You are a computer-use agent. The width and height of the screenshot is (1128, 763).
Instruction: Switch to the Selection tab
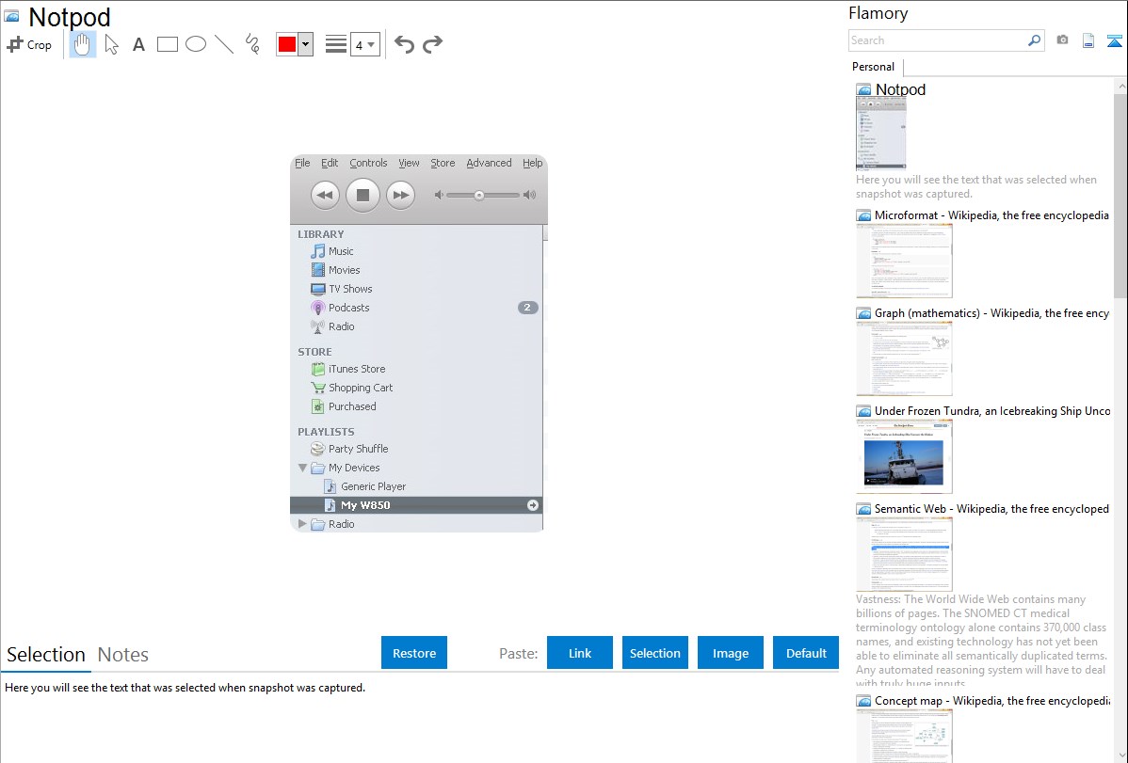coord(46,655)
